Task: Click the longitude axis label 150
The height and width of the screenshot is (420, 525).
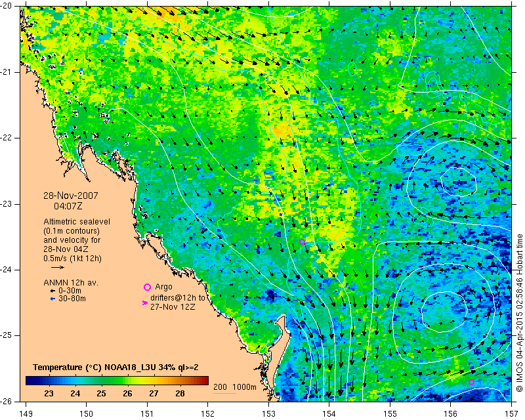Action: [x=86, y=414]
